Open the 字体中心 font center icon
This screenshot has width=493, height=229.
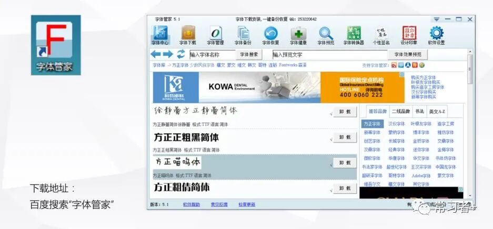click(160, 36)
